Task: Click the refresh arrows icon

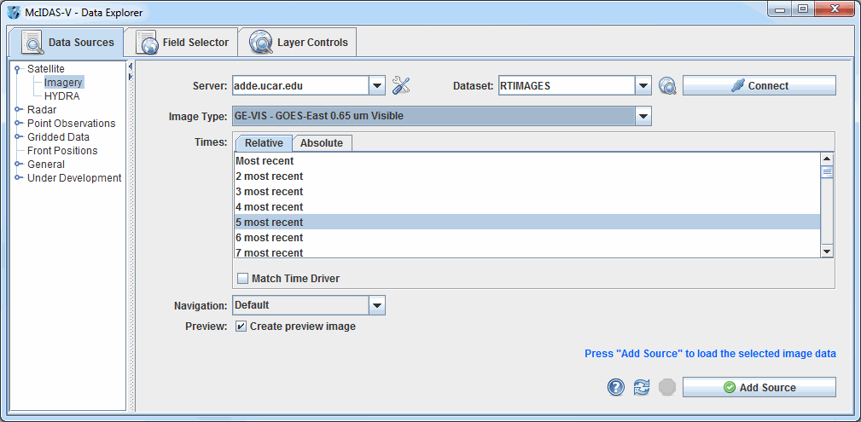Action: click(x=642, y=387)
